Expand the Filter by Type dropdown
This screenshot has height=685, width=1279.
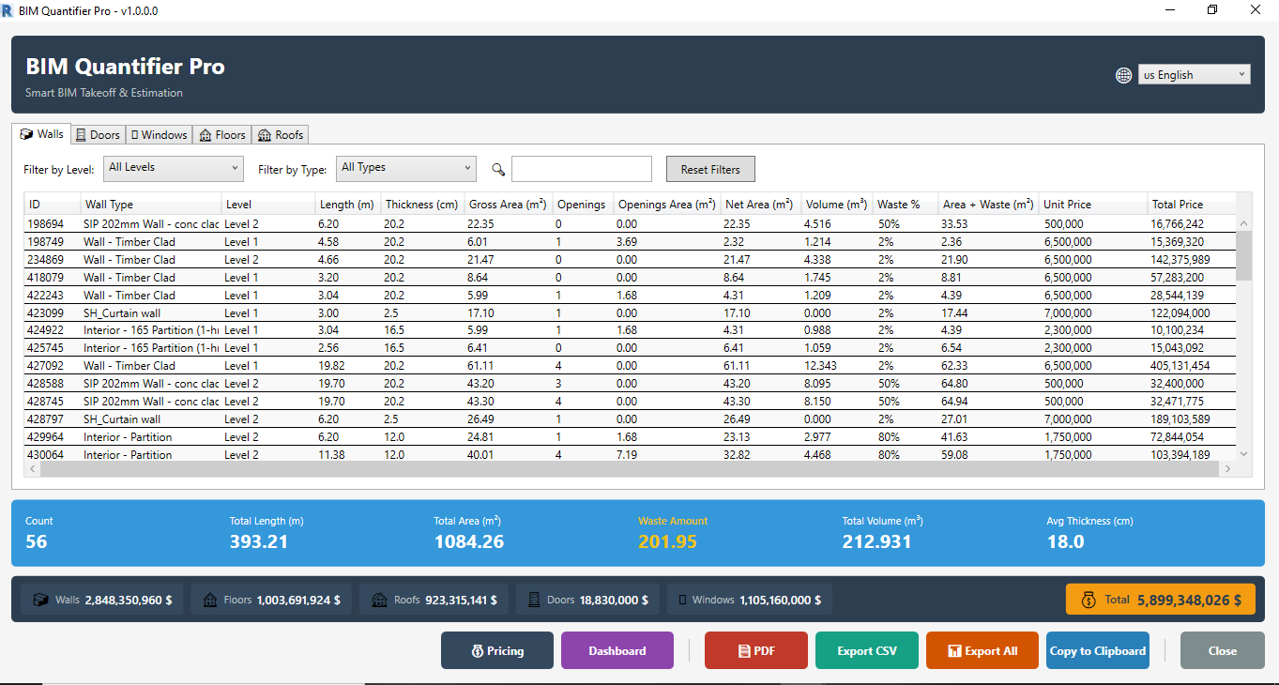pyautogui.click(x=405, y=168)
